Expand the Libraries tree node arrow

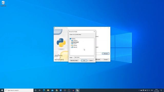click(x=70, y=45)
